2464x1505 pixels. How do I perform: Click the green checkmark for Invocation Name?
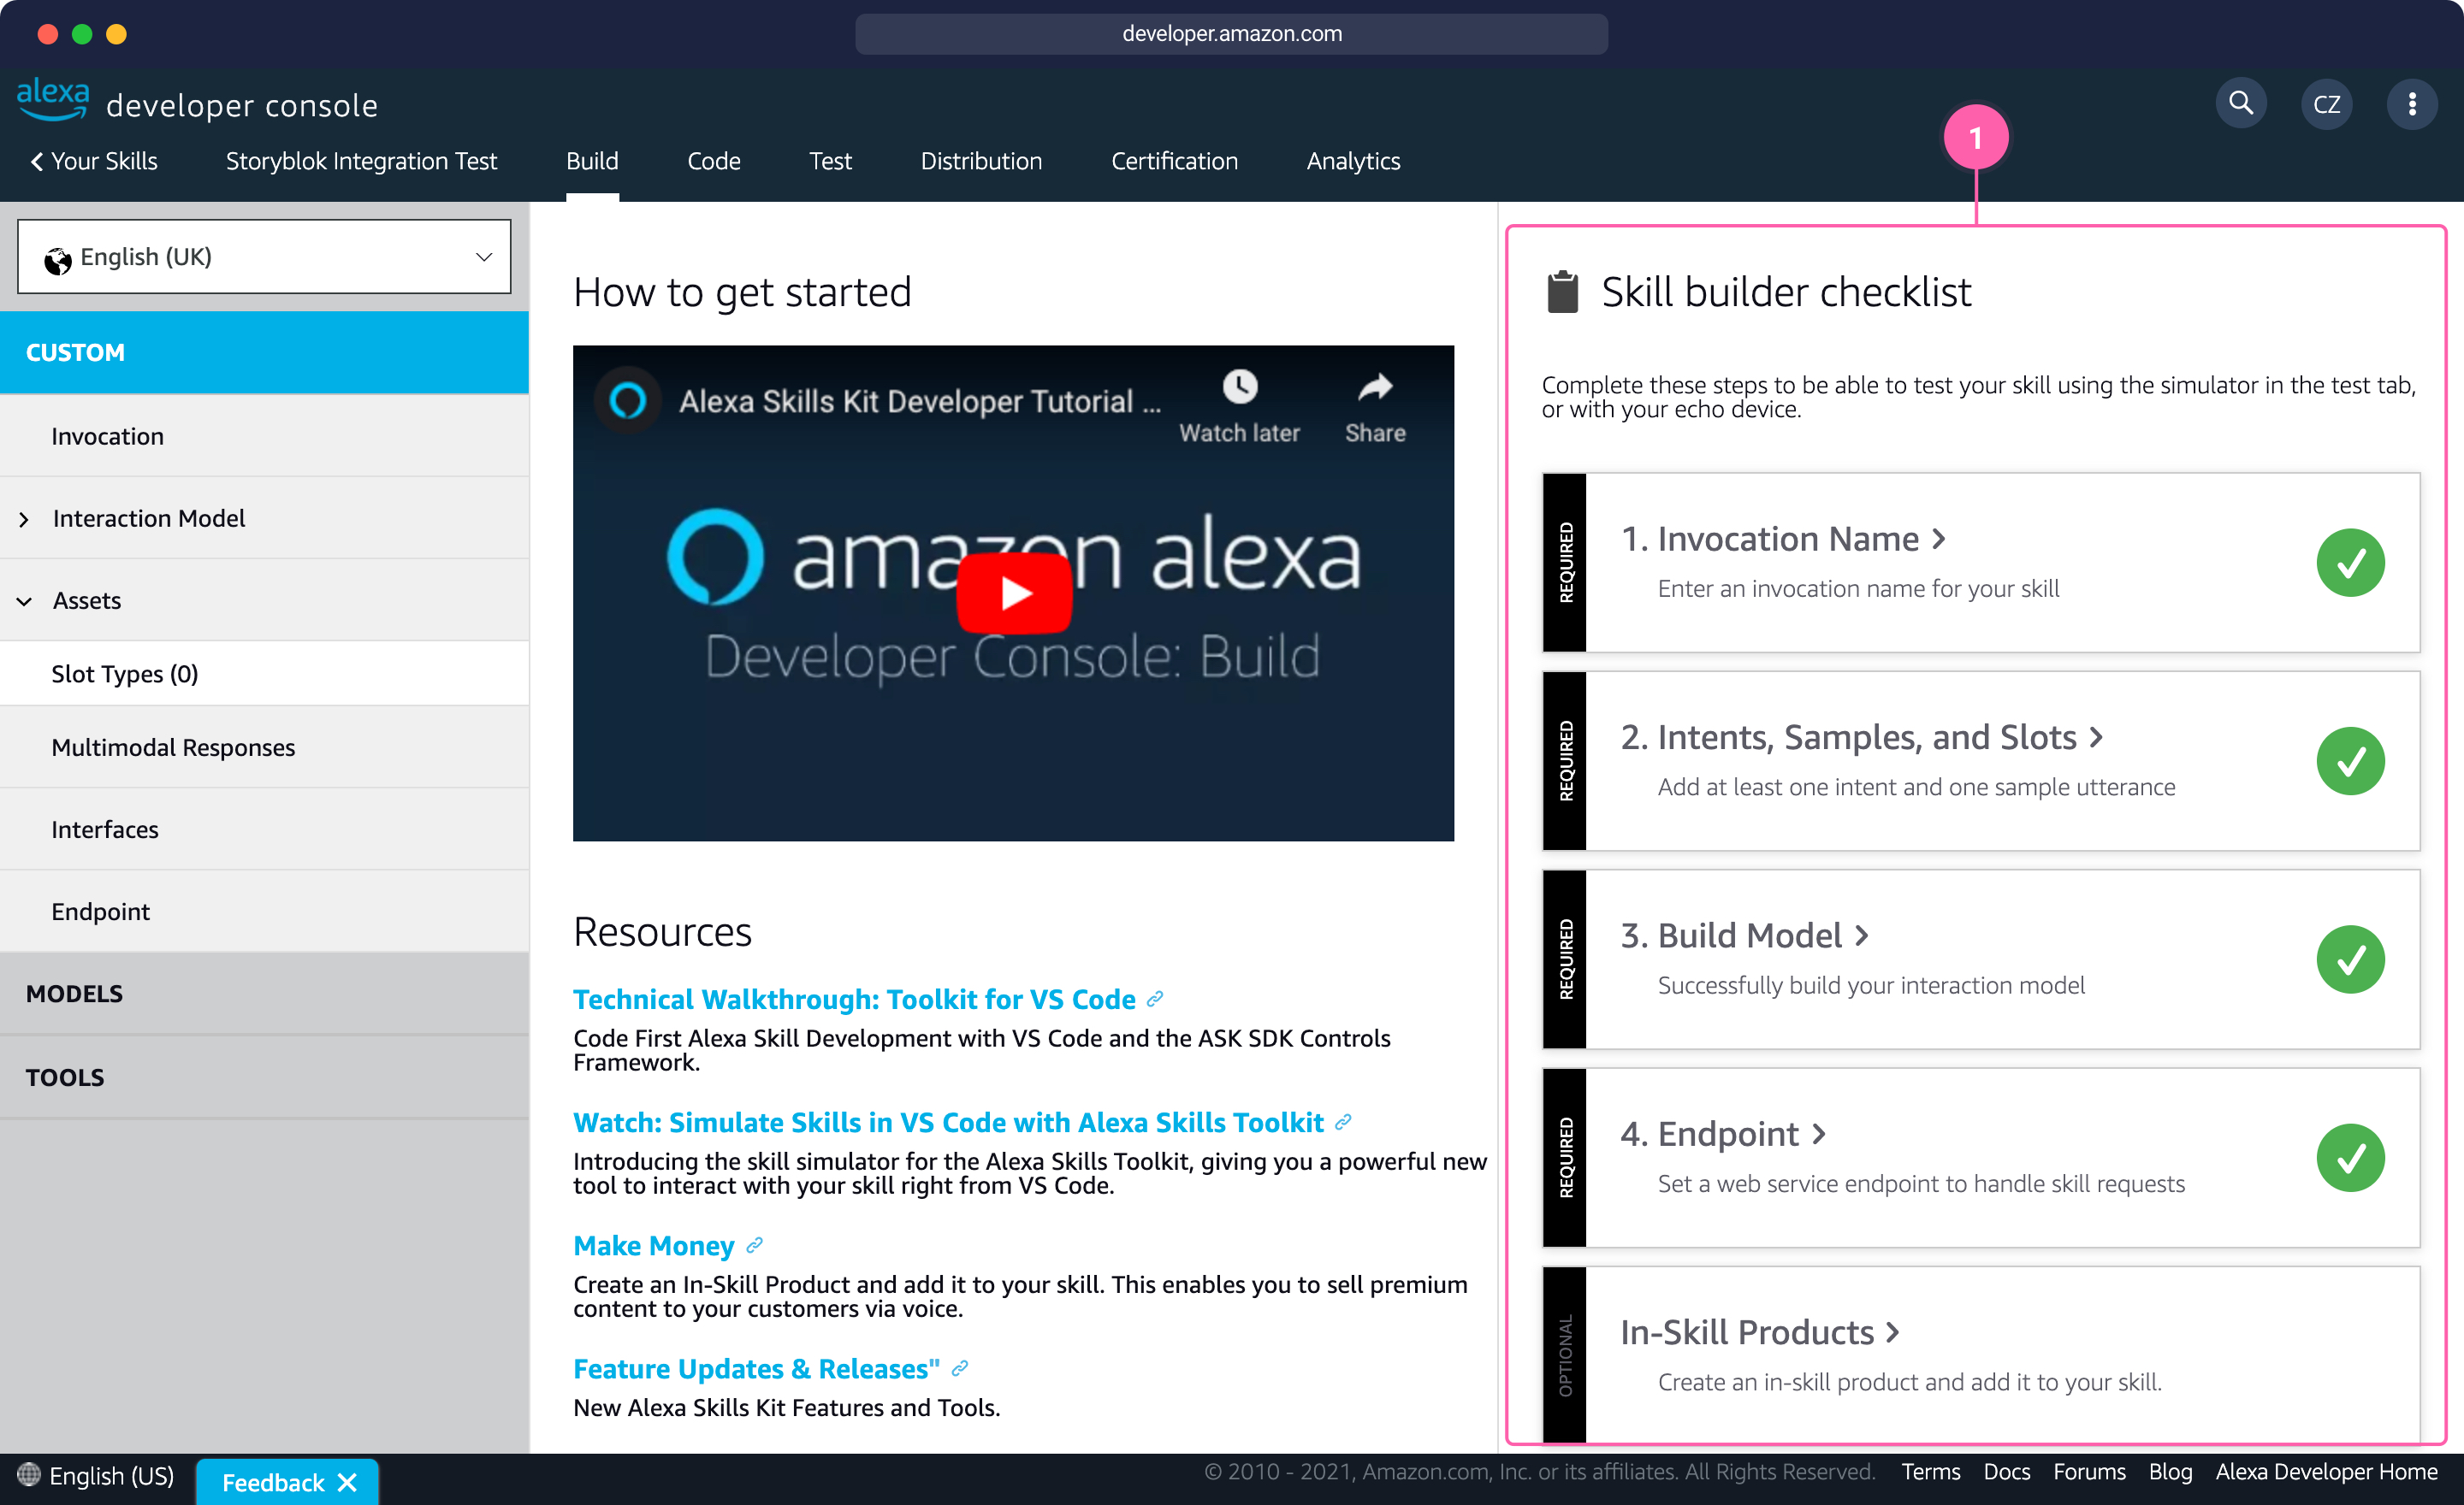(x=2350, y=563)
